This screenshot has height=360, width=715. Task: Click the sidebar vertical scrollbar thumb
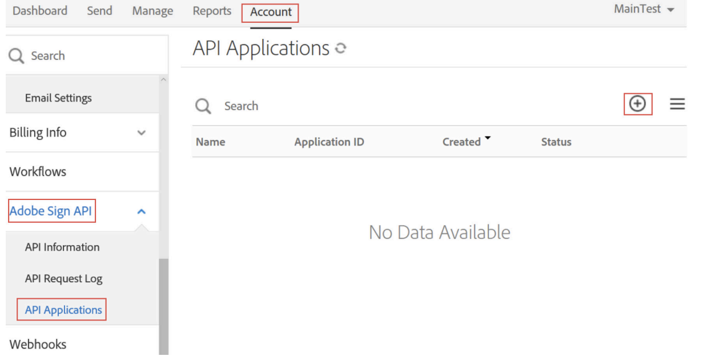coord(163,306)
